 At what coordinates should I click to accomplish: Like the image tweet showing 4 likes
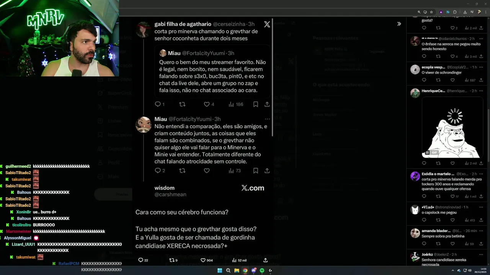pyautogui.click(x=206, y=104)
